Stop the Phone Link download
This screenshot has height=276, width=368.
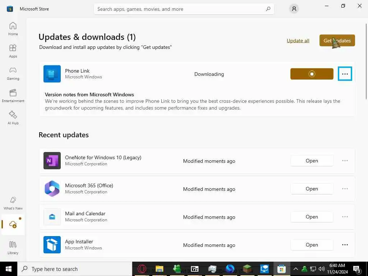(312, 74)
